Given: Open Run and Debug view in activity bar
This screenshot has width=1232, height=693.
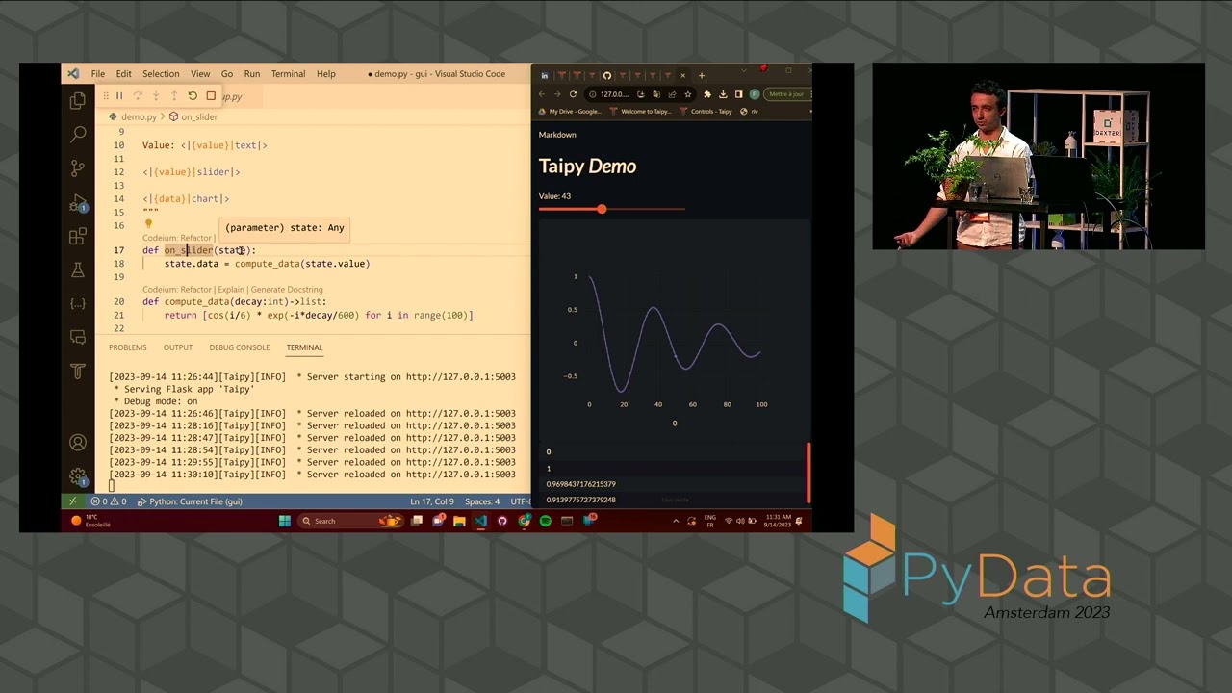Looking at the screenshot, I should (78, 202).
